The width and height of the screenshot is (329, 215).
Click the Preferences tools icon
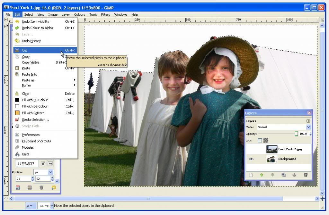point(17,135)
